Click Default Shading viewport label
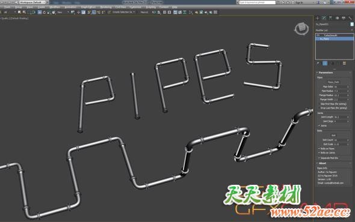The height and width of the screenshot is (222, 355). [19, 18]
